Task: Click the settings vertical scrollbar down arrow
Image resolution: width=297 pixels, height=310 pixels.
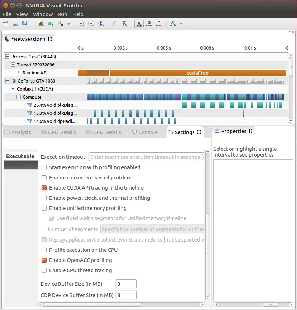Action: (x=207, y=299)
